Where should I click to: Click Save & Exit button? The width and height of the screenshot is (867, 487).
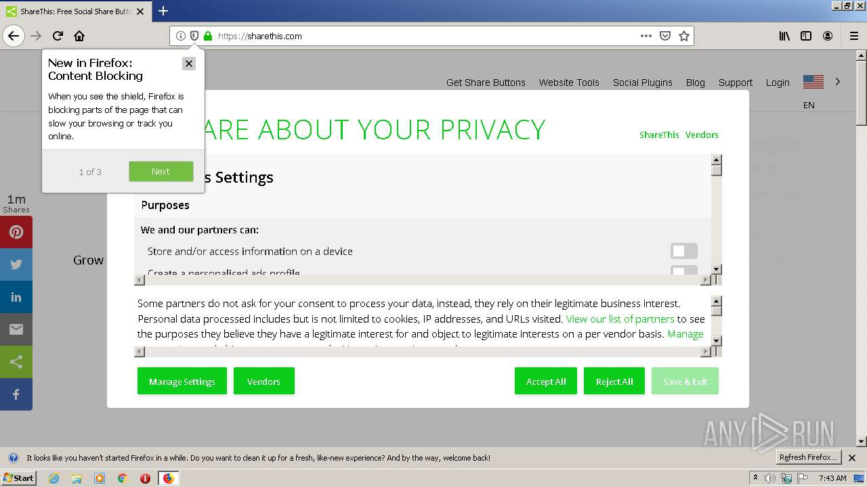[685, 381]
